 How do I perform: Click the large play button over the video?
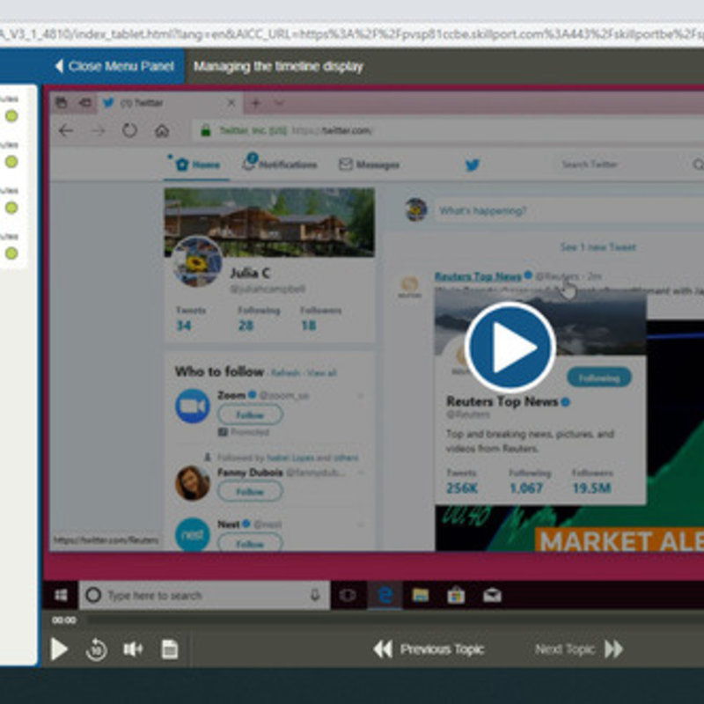tap(510, 348)
